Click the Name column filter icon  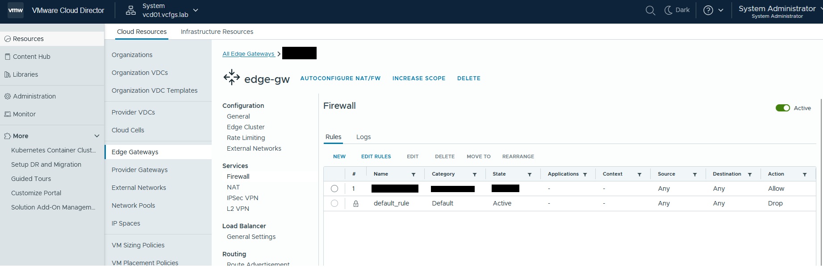(414, 174)
